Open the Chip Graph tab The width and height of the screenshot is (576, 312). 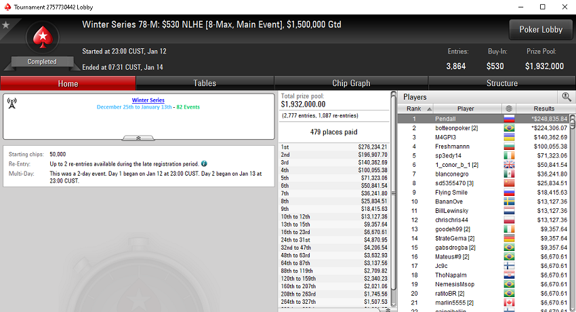(351, 83)
